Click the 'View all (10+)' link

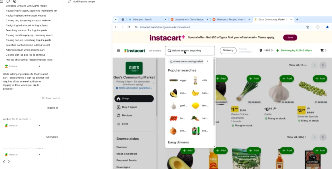(x=298, y=65)
